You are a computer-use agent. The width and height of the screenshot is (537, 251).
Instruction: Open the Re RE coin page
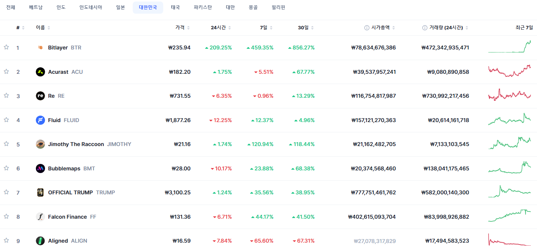(x=56, y=96)
